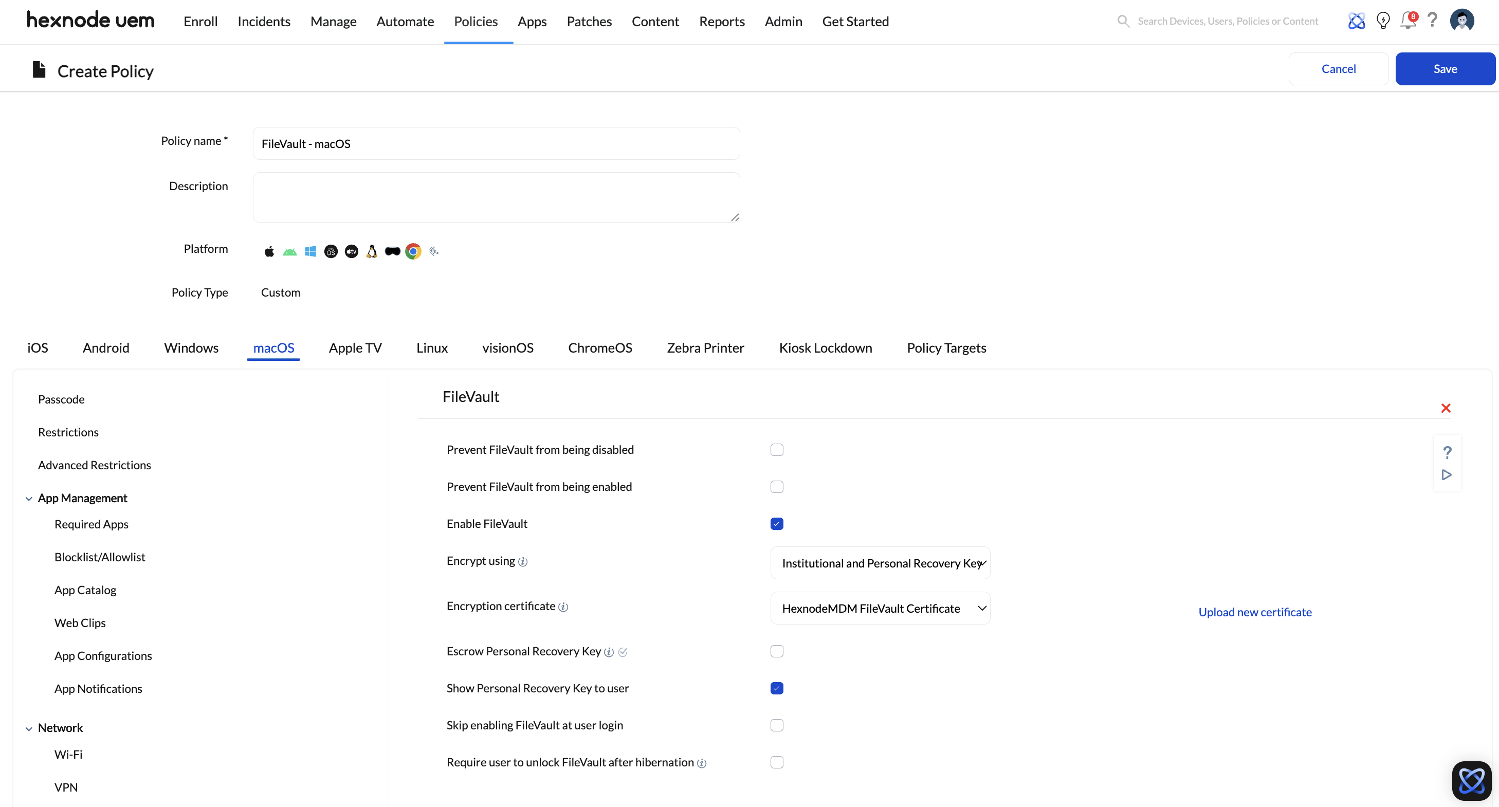Switch to the Policy Targets tab
Image resolution: width=1499 pixels, height=807 pixels.
(946, 347)
